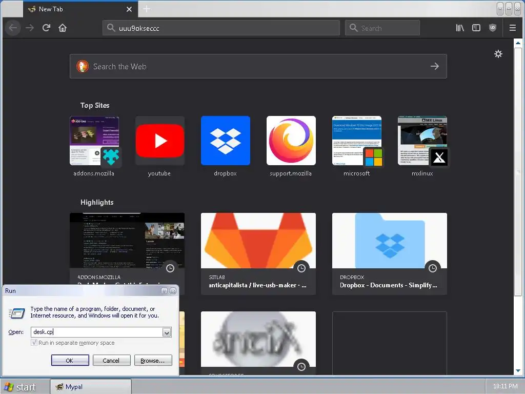
Task: Open the Library bookmarks icon
Action: (460, 28)
